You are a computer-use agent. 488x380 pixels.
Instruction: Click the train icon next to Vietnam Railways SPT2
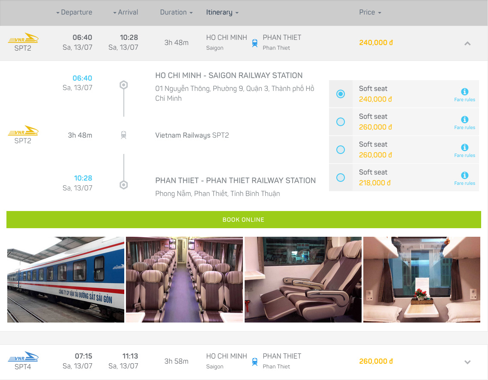pos(124,135)
